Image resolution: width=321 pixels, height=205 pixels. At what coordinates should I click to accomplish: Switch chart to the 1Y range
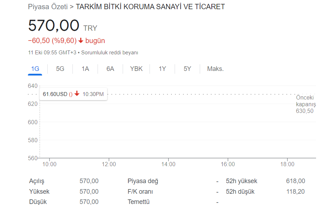pyautogui.click(x=162, y=69)
